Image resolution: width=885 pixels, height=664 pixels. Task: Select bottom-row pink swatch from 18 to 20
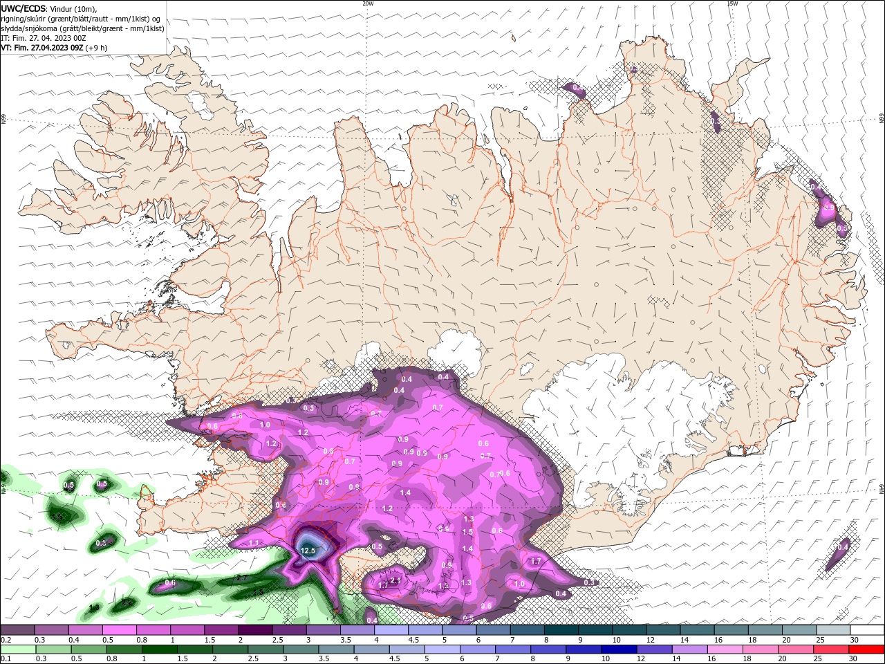761,649
